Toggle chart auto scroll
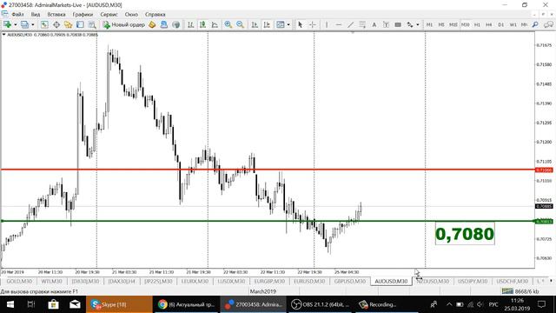This screenshot has width=556, height=313. click(x=255, y=24)
